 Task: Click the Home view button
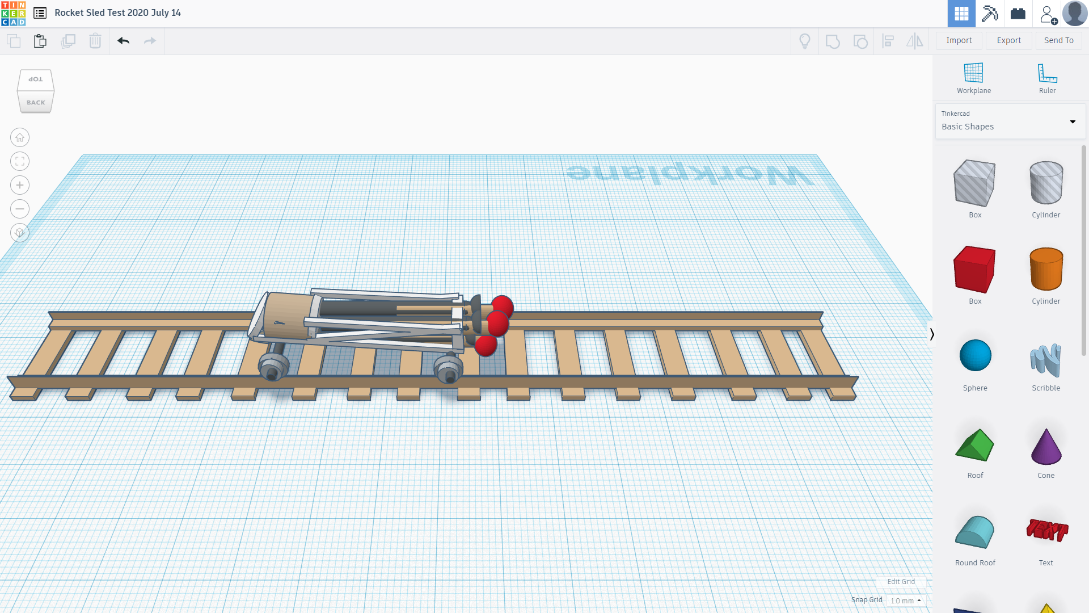(20, 137)
